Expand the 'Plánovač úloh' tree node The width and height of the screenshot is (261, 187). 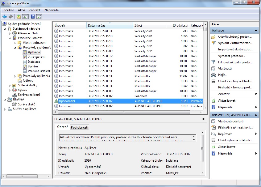pyautogui.click(x=10, y=33)
